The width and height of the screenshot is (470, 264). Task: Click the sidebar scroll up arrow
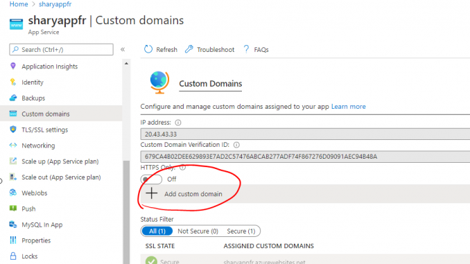(126, 64)
